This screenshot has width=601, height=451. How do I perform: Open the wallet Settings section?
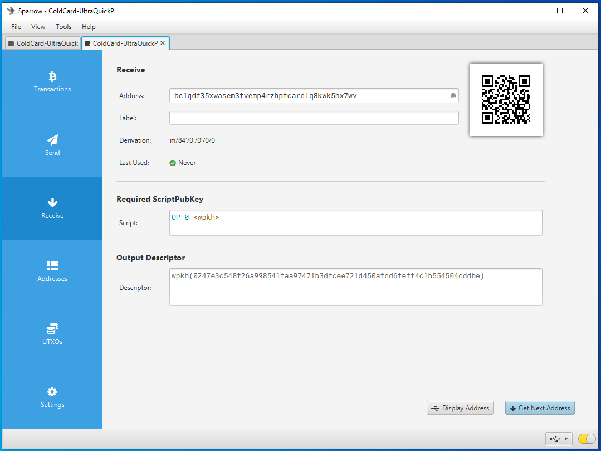[52, 397]
